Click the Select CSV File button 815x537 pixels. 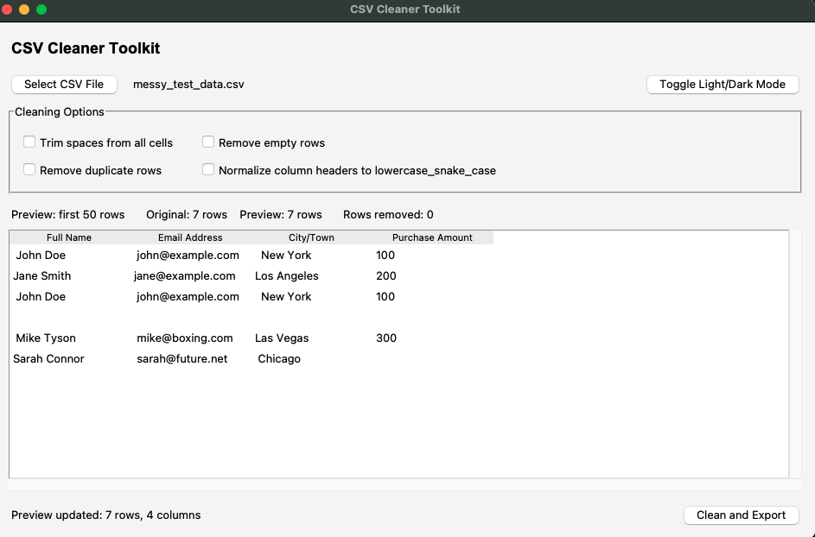(x=64, y=84)
